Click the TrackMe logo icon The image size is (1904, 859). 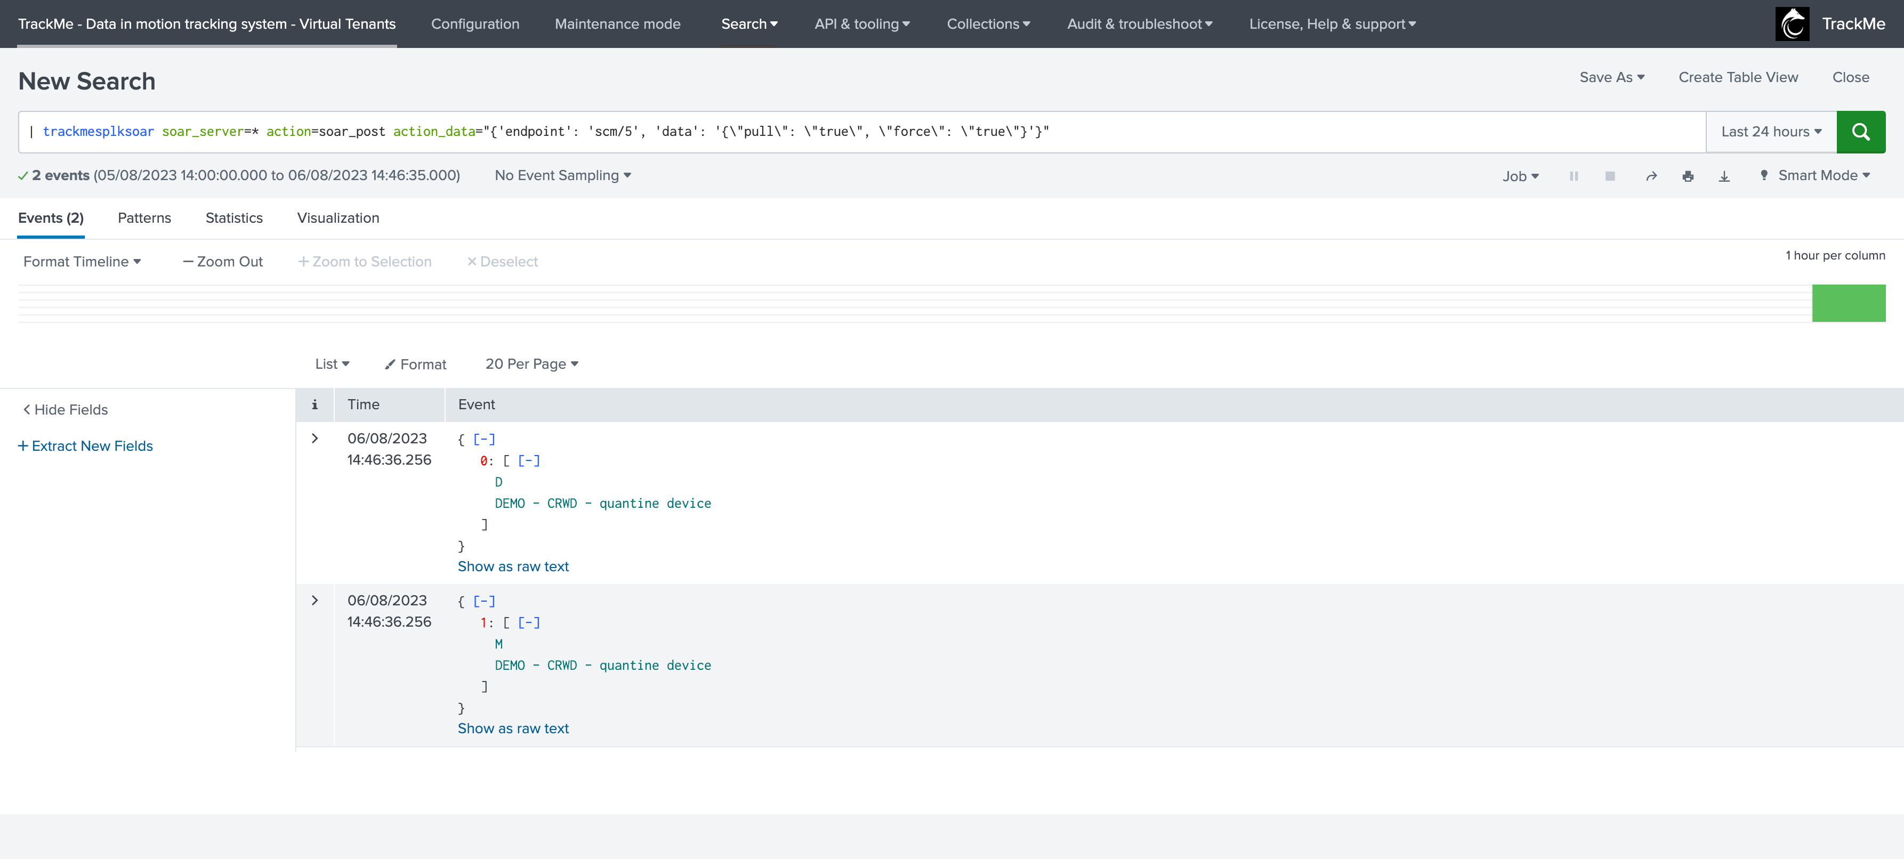[1792, 23]
